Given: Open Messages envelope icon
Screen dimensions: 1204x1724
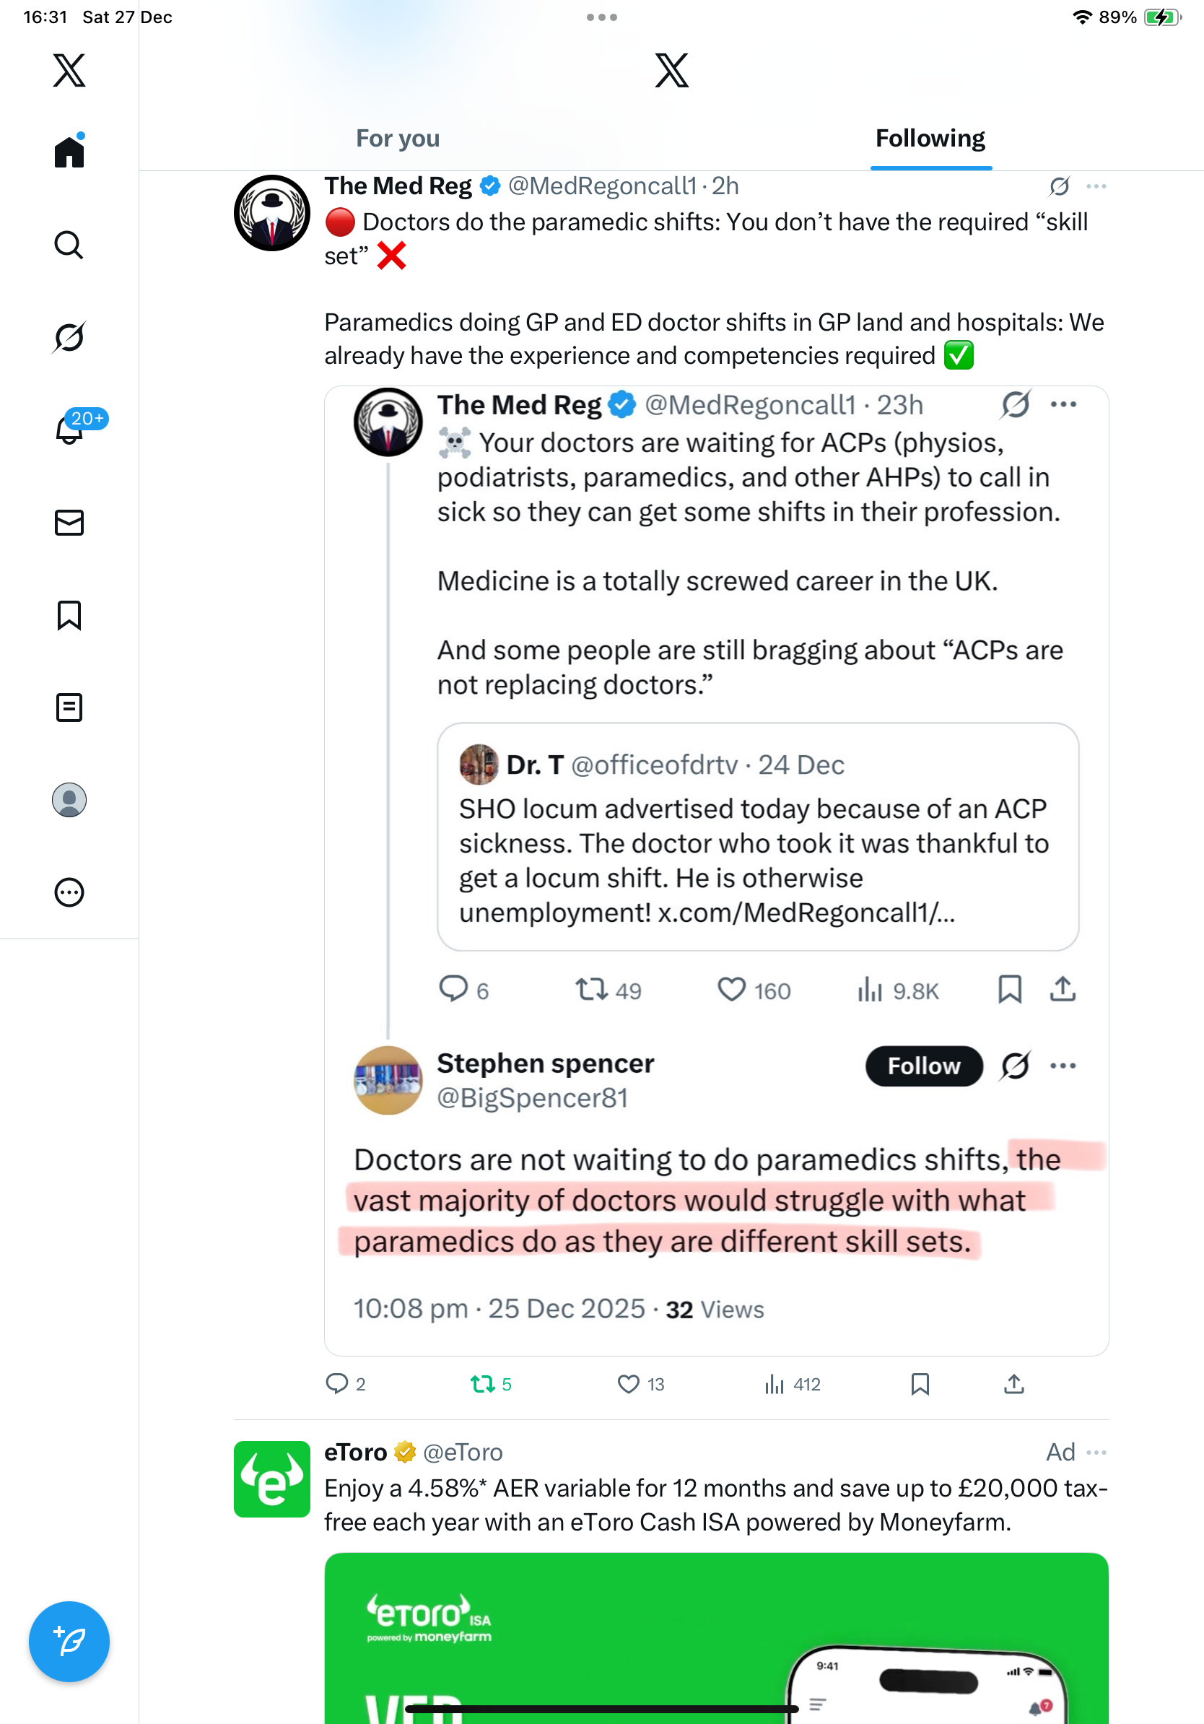Looking at the screenshot, I should click(69, 523).
